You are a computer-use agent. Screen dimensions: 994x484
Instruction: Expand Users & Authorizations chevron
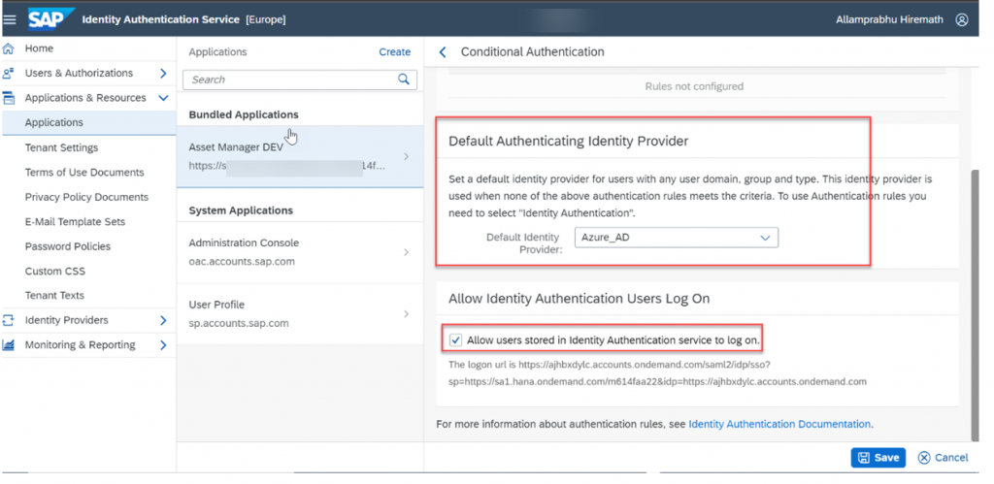click(163, 74)
